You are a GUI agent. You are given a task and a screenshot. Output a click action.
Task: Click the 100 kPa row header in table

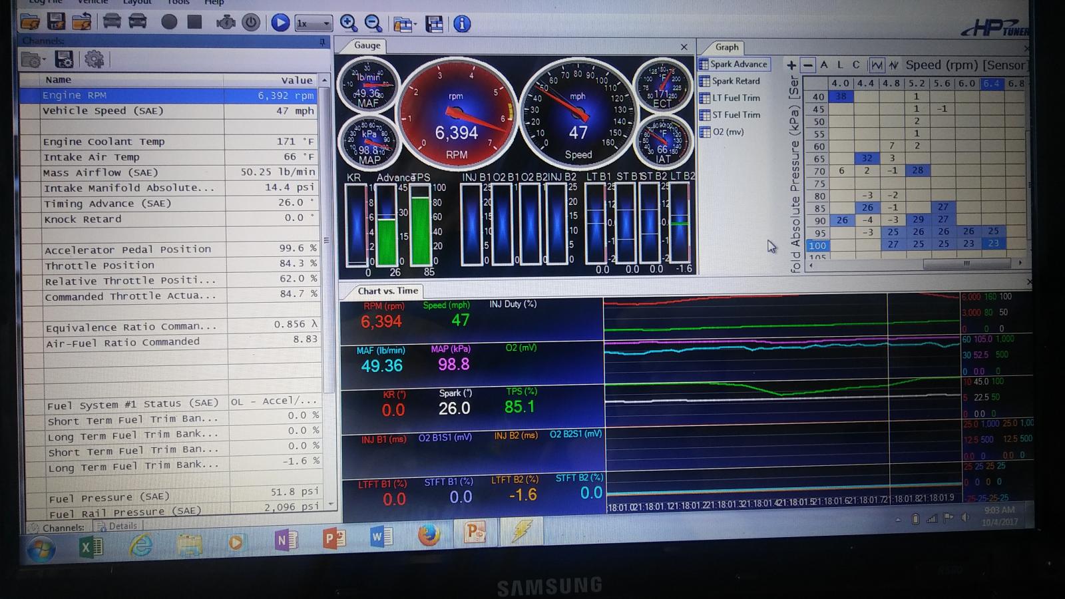coord(817,246)
